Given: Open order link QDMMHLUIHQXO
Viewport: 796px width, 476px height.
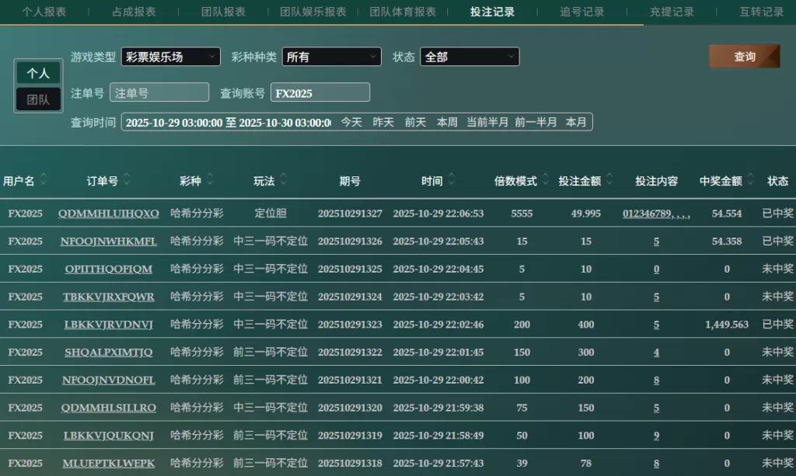Looking at the screenshot, I should click(109, 214).
